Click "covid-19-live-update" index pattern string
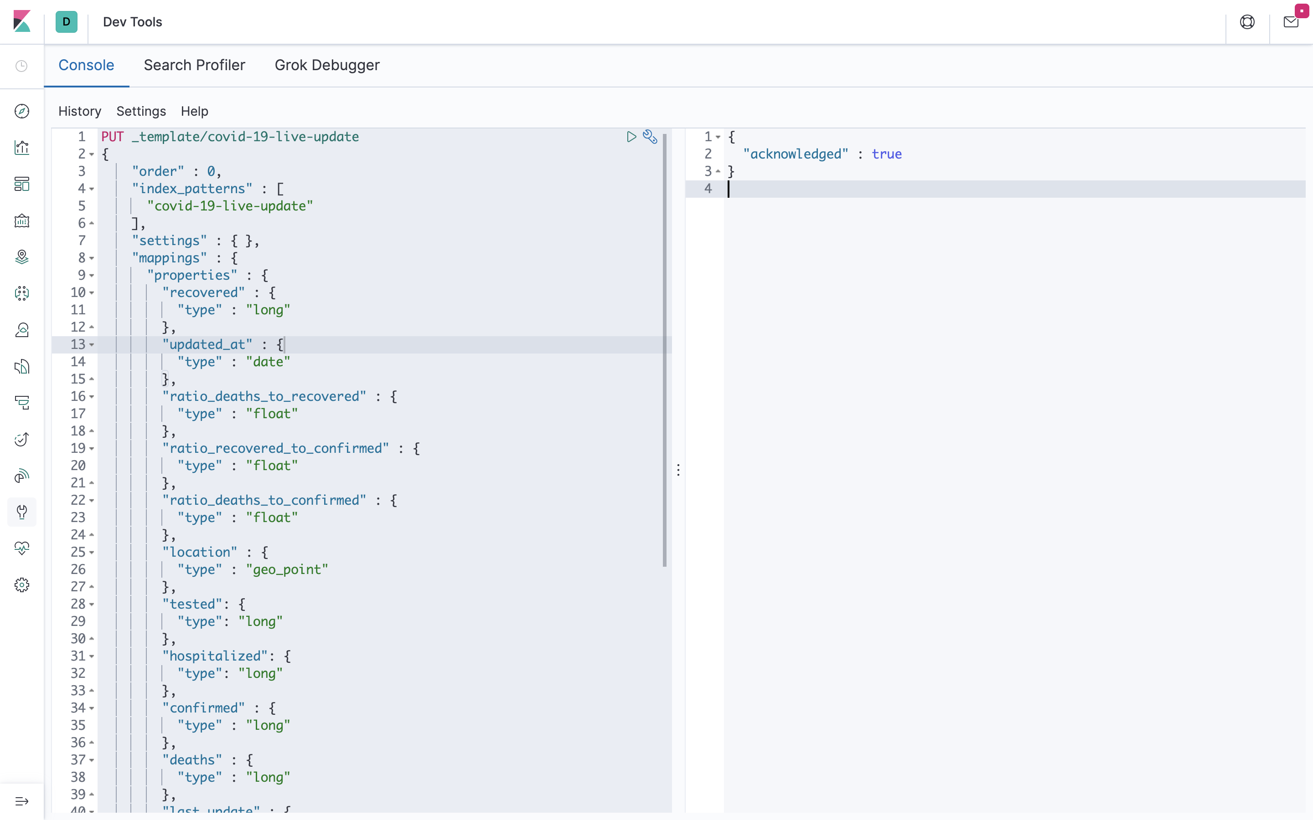Viewport: 1313px width, 820px height. click(230, 206)
